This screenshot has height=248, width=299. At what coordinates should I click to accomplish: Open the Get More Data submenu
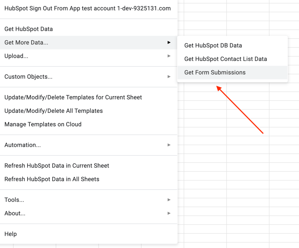(x=26, y=43)
